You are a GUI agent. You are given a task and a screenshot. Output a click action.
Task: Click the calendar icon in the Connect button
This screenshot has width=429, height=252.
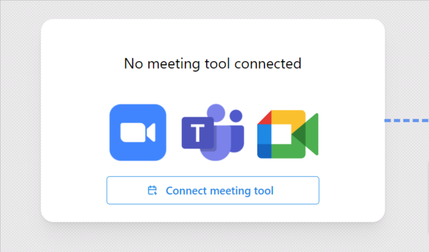tap(152, 191)
